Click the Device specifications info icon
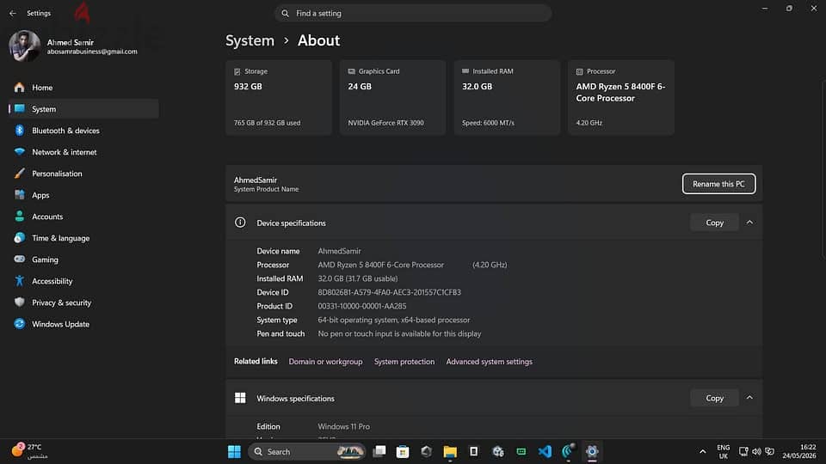 tap(240, 223)
